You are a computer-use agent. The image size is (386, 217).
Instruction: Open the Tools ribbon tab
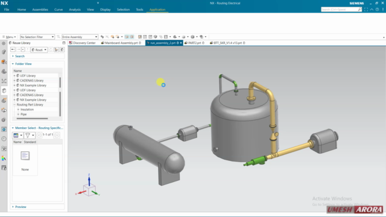pos(139,10)
